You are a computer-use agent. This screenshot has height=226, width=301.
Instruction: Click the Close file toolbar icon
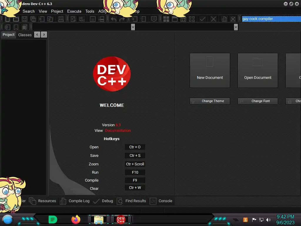[42, 19]
